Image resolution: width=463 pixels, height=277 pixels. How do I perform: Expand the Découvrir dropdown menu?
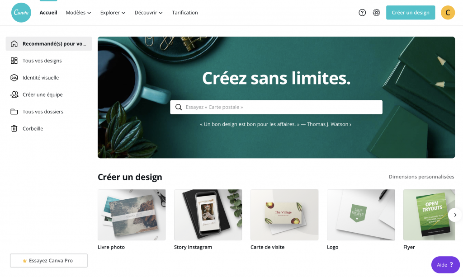tap(148, 13)
